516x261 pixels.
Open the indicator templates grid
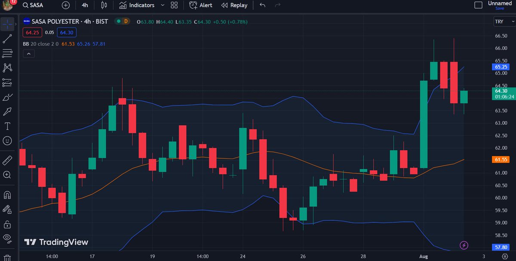coord(174,5)
